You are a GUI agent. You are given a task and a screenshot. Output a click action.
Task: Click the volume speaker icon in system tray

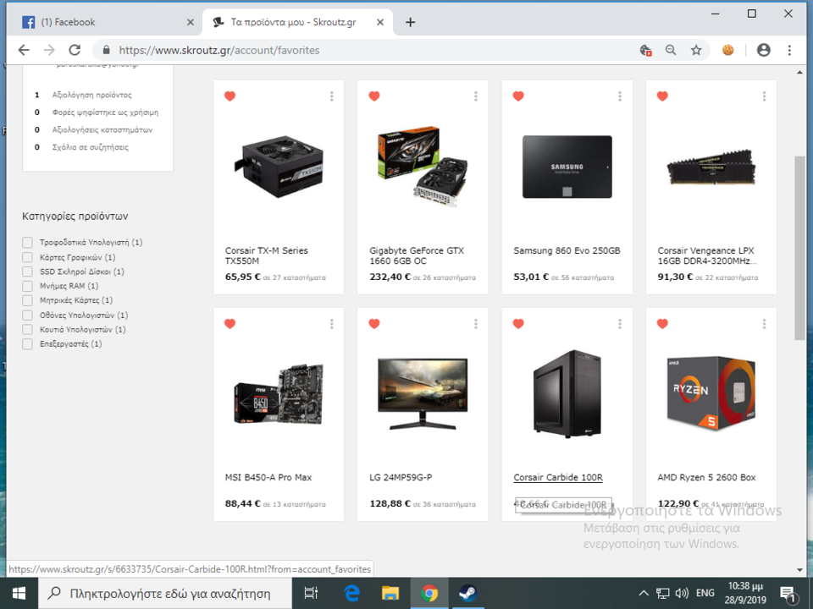pyautogui.click(x=681, y=594)
